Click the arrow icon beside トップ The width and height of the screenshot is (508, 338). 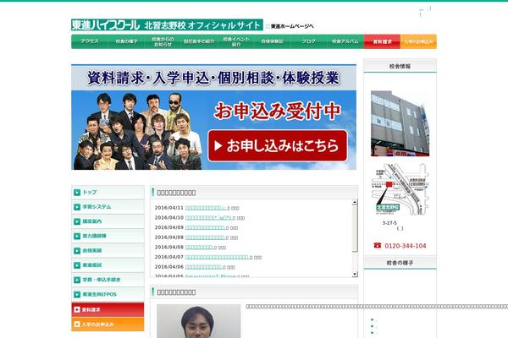77,193
